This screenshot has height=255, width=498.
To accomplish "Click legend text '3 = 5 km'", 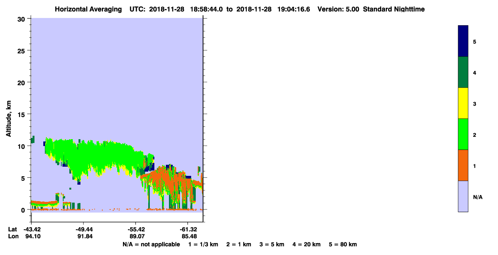I will [272, 245].
